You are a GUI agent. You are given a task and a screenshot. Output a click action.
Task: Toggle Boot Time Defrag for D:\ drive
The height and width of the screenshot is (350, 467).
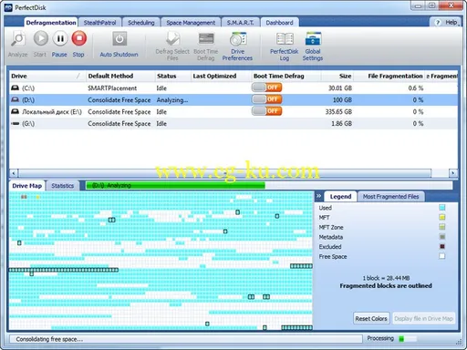pyautogui.click(x=266, y=99)
